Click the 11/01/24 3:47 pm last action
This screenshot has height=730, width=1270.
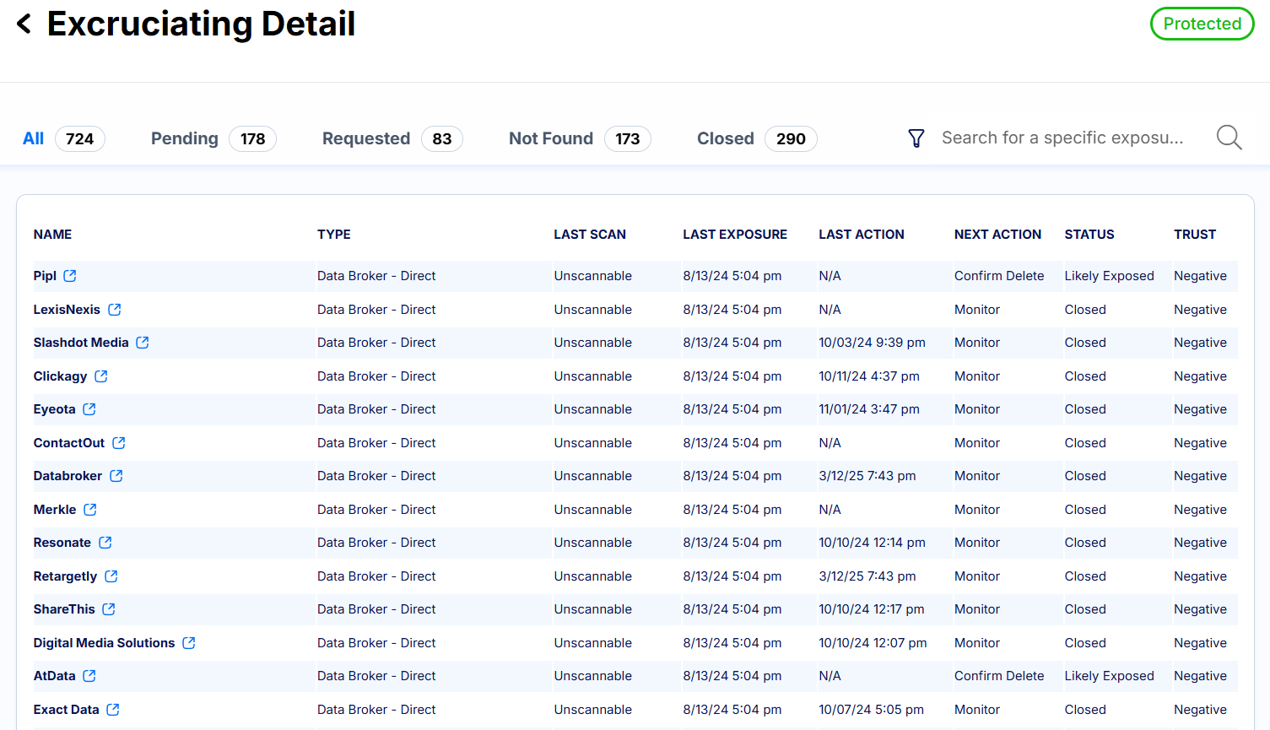(869, 409)
